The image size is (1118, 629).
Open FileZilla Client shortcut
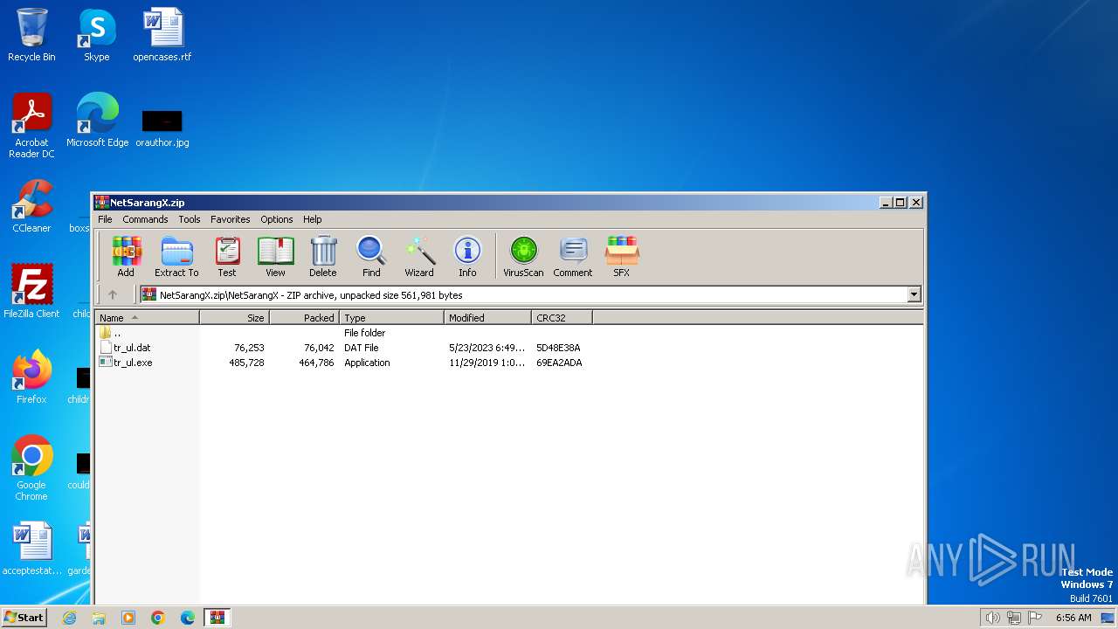(x=31, y=292)
